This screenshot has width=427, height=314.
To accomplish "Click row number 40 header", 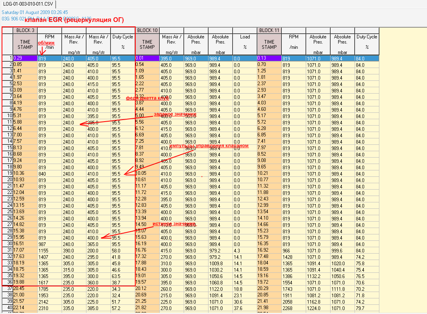I will [8, 308].
